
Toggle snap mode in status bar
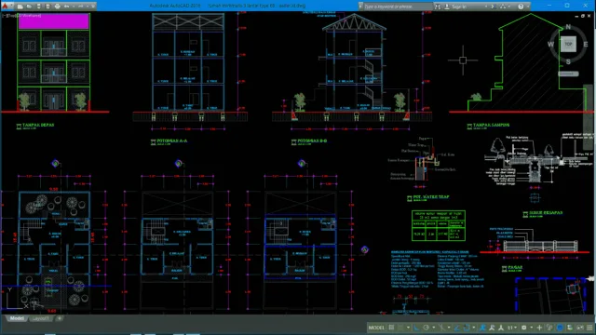coord(400,328)
